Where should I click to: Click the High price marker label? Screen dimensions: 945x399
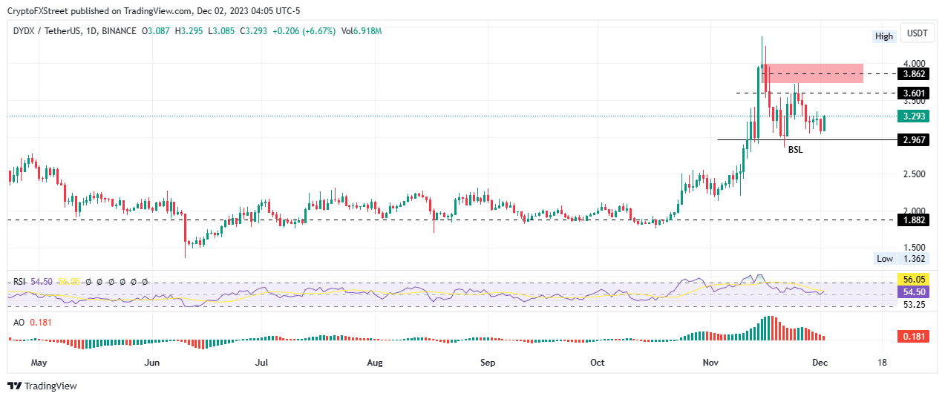pos(883,36)
